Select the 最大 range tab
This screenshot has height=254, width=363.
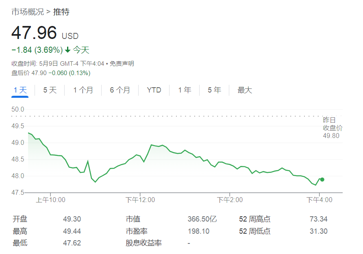[245, 90]
